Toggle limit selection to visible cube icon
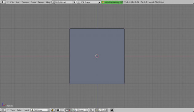 (106, 110)
